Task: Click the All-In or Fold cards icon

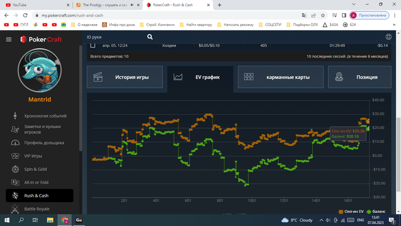Action: pos(15,182)
